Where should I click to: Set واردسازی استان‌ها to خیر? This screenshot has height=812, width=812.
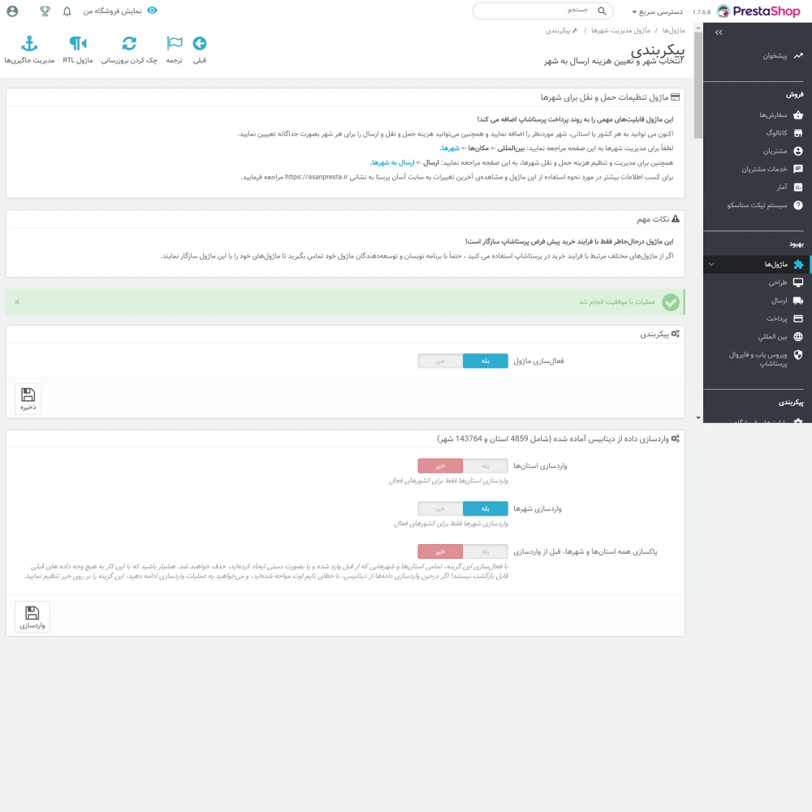tap(440, 466)
